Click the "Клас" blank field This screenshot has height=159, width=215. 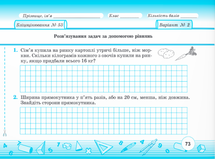pos(129,16)
